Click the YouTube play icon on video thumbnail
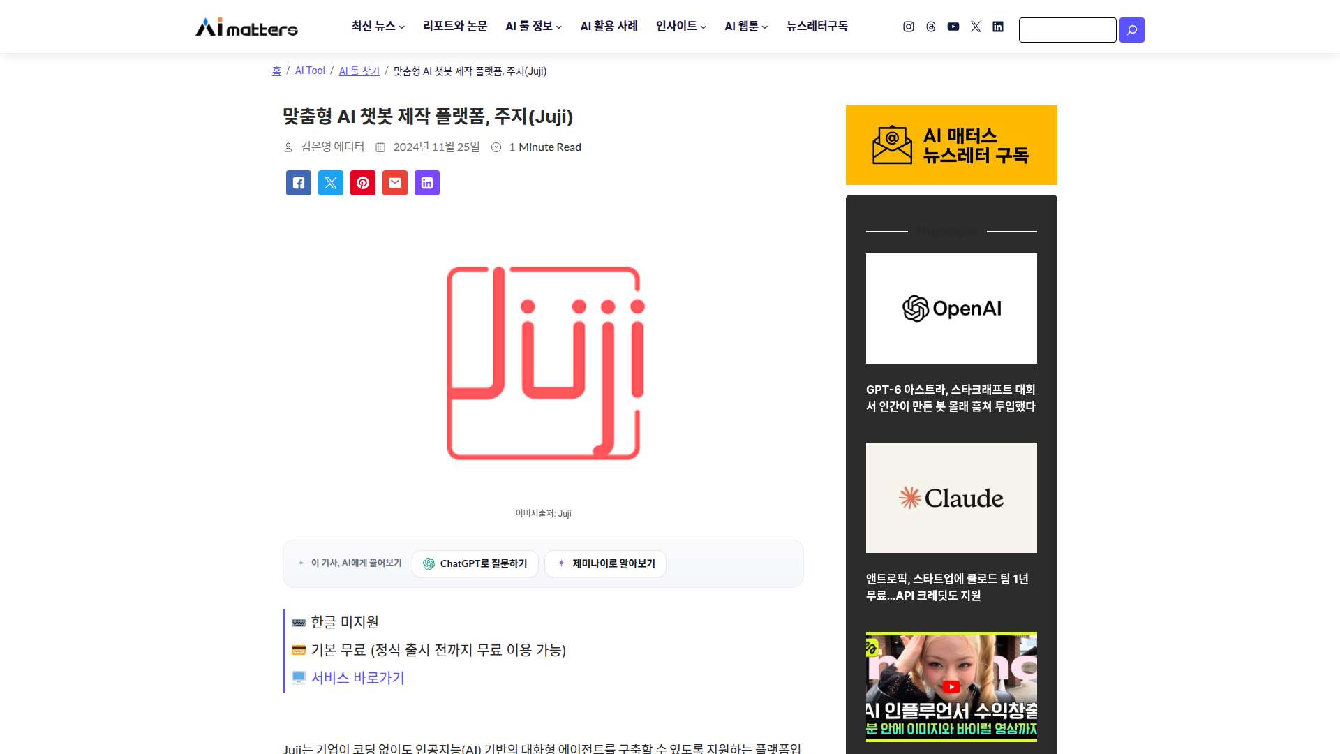The height and width of the screenshot is (754, 1340). point(951,687)
